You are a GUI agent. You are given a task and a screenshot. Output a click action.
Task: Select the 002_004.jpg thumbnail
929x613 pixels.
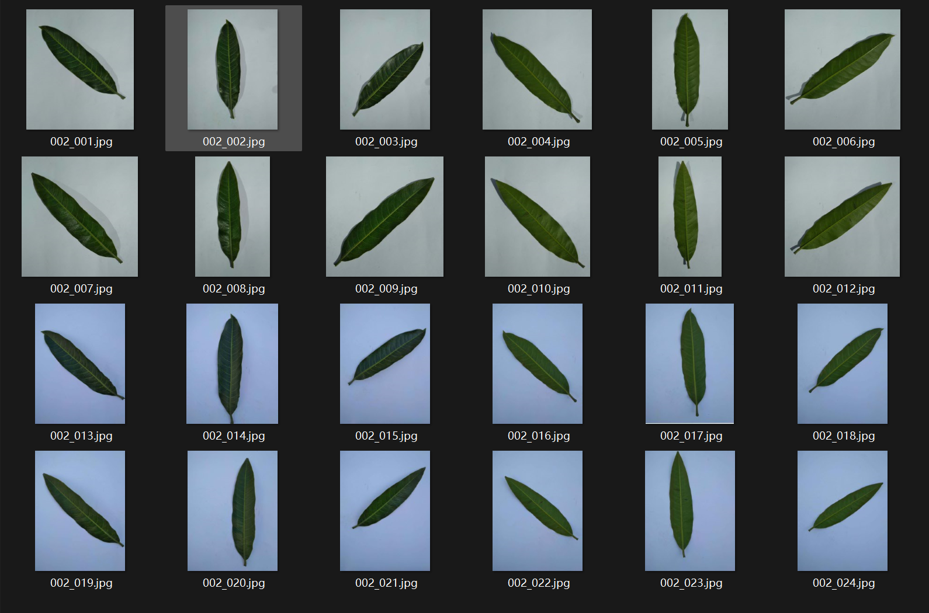coord(537,69)
